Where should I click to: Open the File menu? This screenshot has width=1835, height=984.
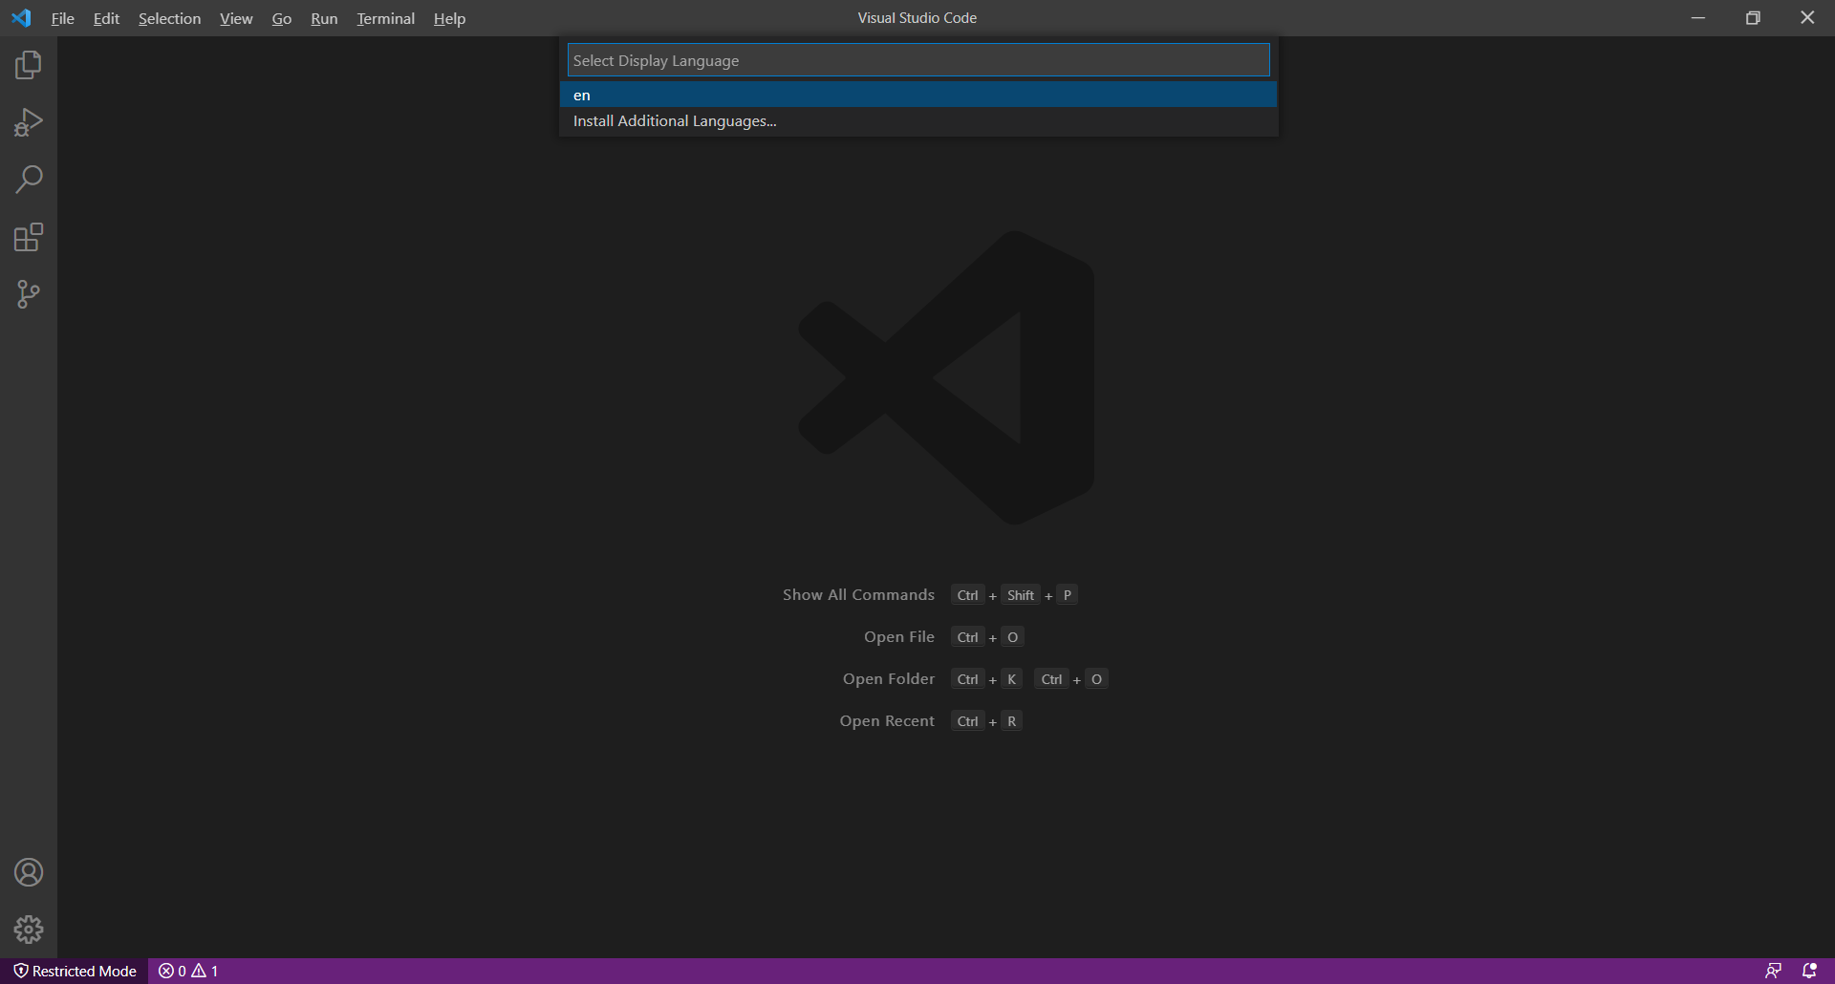[x=62, y=18]
